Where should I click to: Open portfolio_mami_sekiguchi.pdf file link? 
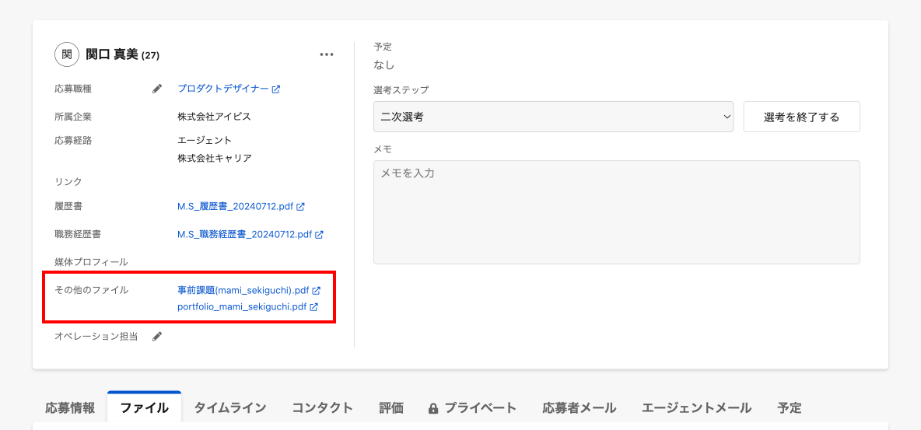(x=242, y=307)
